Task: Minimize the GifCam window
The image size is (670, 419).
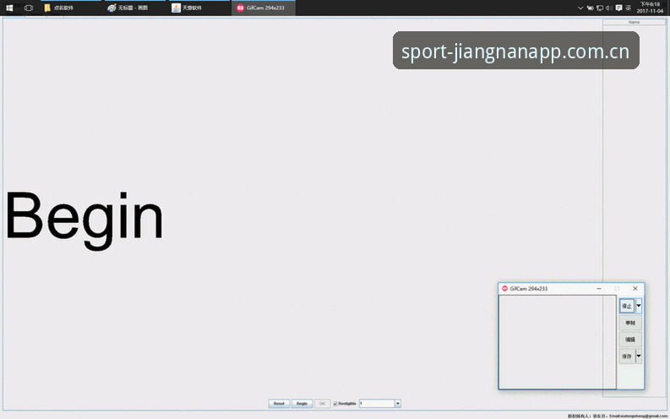Action: coord(599,289)
